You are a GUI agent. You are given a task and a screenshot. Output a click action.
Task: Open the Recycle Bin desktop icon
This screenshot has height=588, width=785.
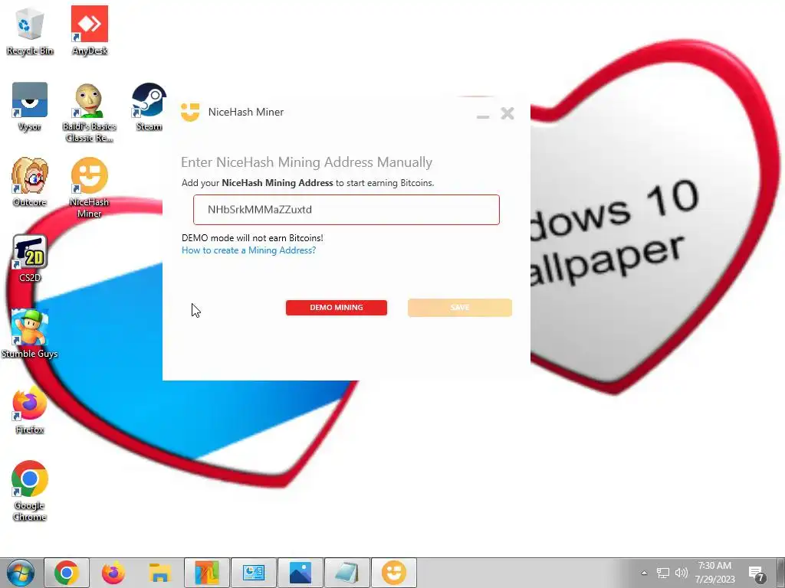tap(30, 31)
